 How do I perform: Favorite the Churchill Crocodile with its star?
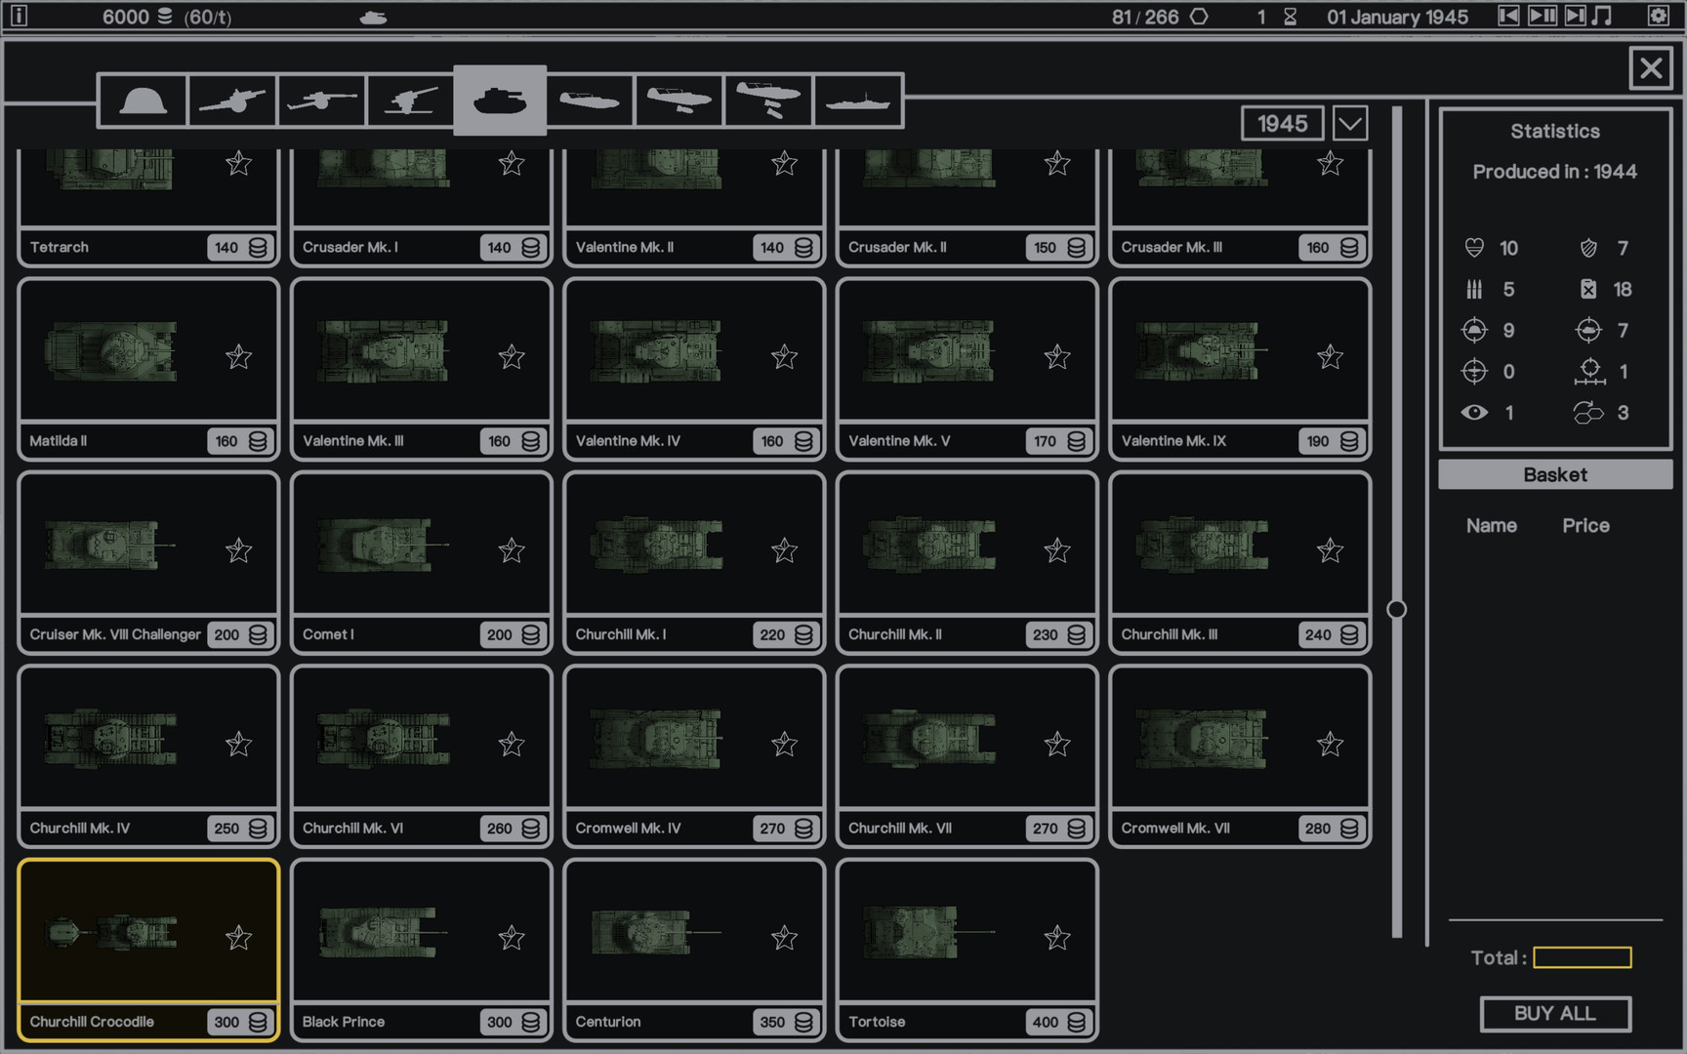(238, 938)
